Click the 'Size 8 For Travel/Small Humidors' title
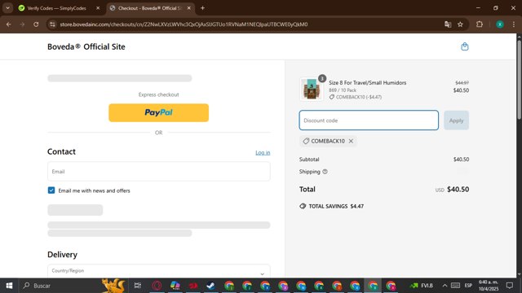This screenshot has height=293, width=522. point(368,83)
